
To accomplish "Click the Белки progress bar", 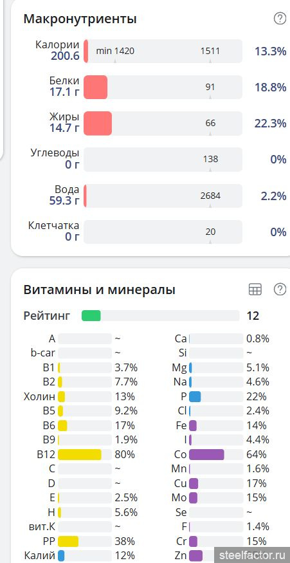I will pos(163,87).
